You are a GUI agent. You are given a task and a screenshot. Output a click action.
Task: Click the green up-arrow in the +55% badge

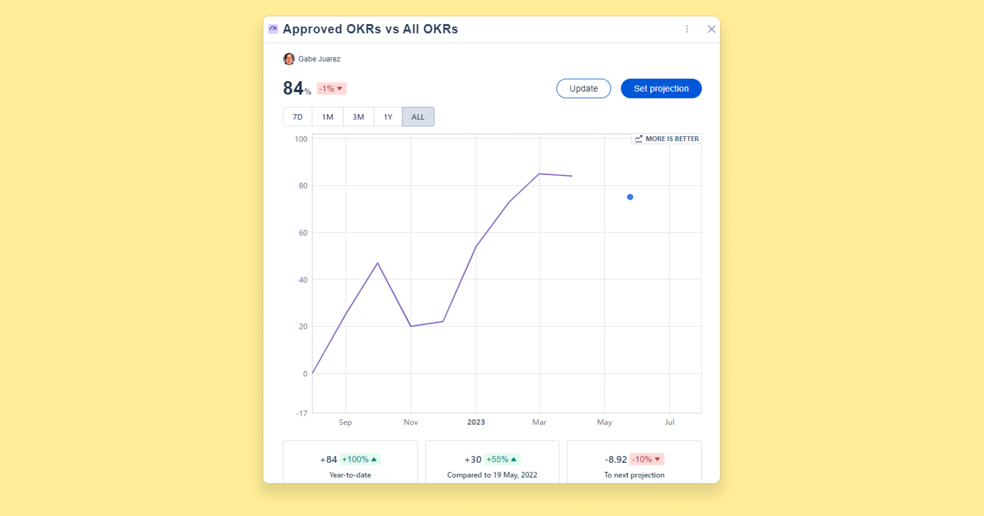click(514, 459)
